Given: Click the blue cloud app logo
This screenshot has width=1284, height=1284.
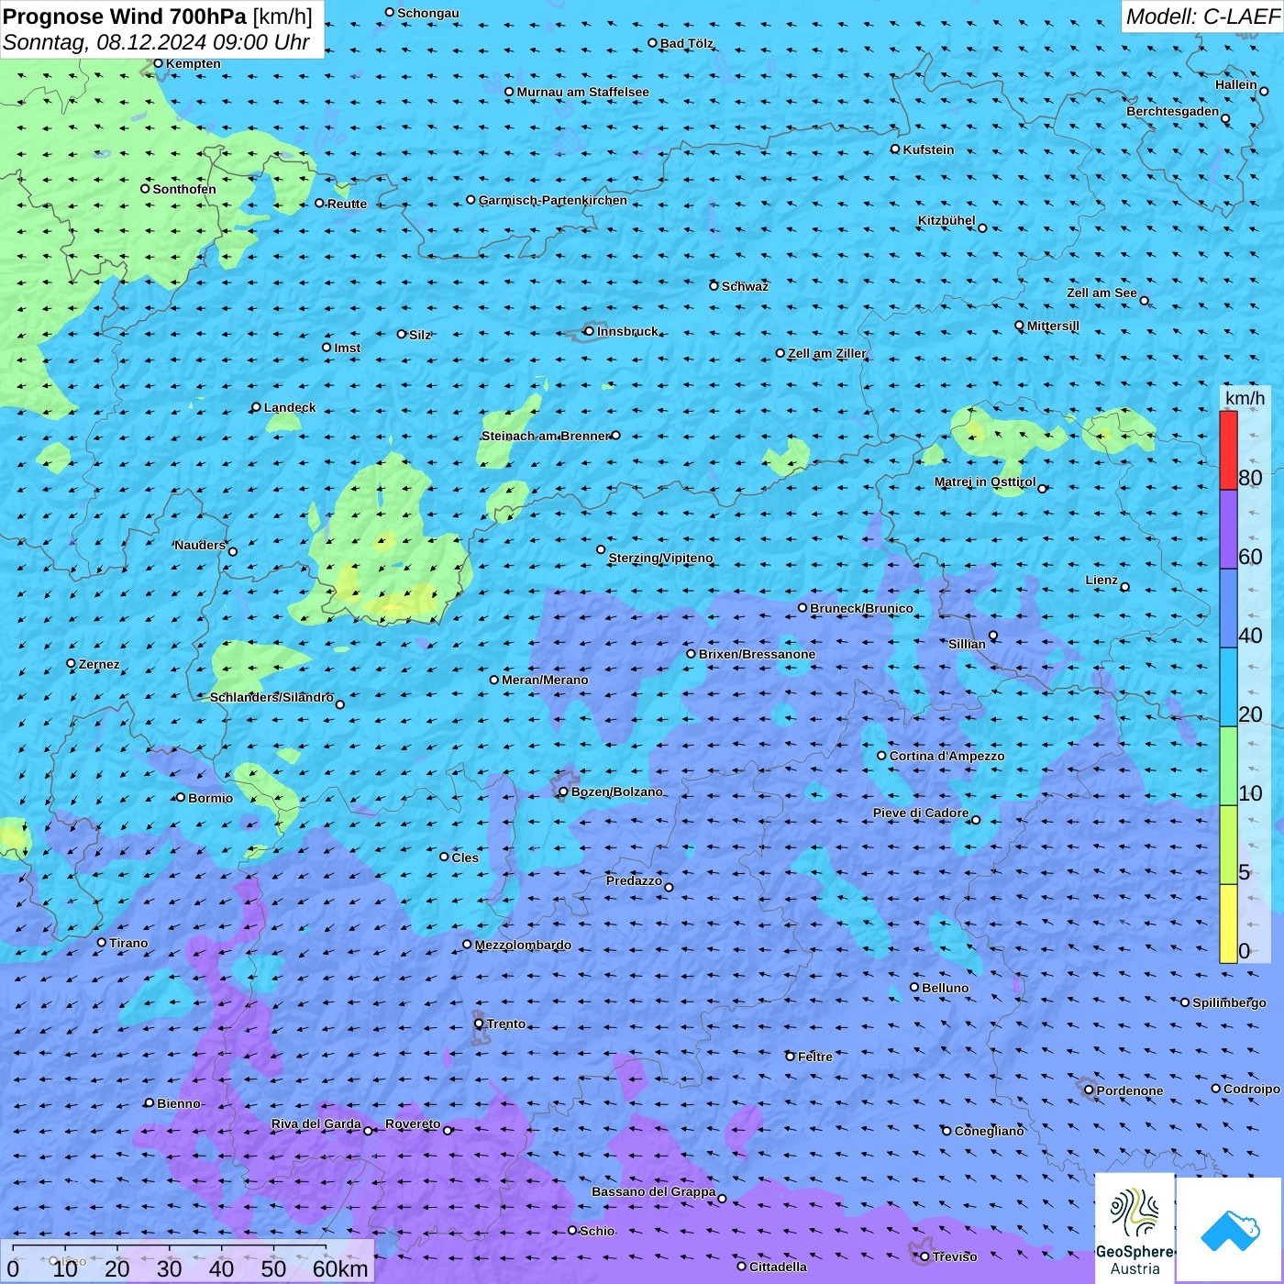Looking at the screenshot, I should (x=1230, y=1230).
